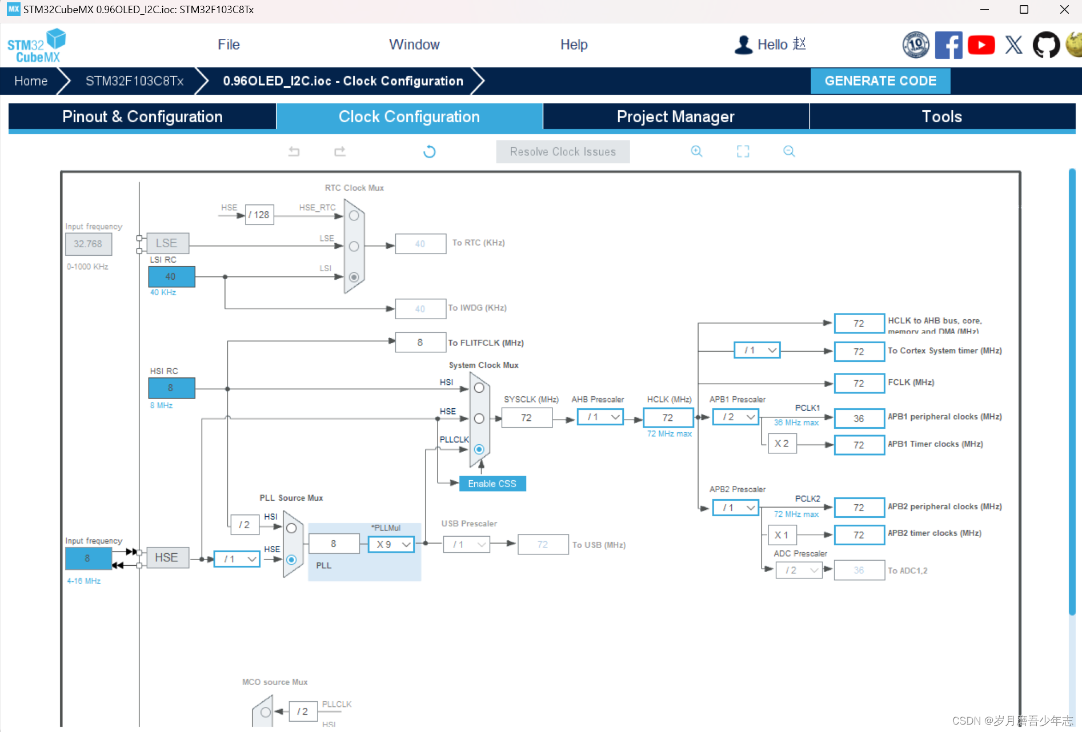Open the Window menu
Image resolution: width=1082 pixels, height=732 pixels.
click(414, 45)
